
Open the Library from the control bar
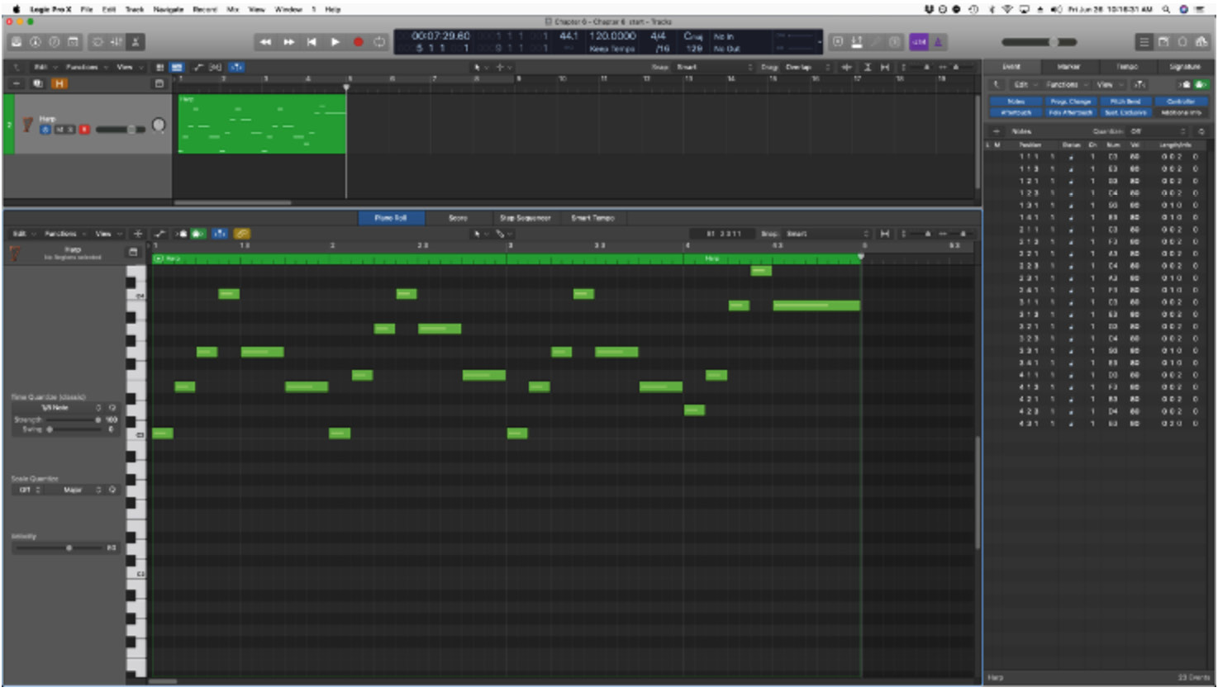(x=17, y=42)
